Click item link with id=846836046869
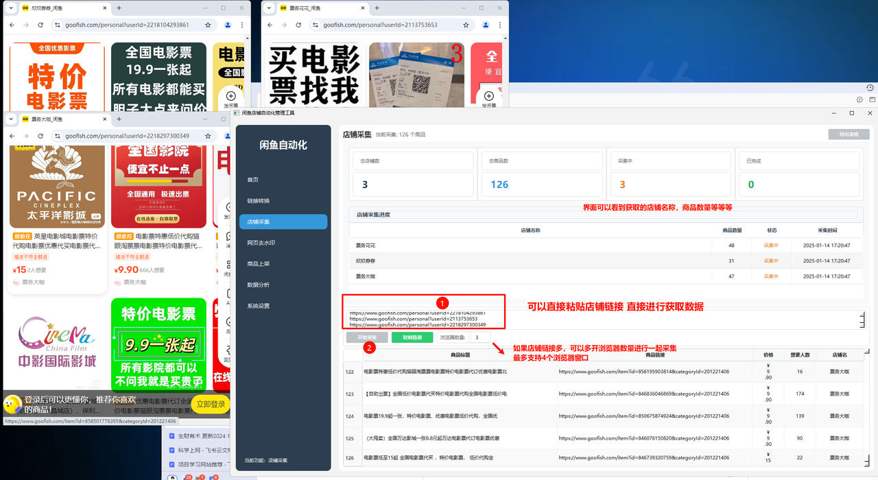This screenshot has height=480, width=878. point(643,394)
